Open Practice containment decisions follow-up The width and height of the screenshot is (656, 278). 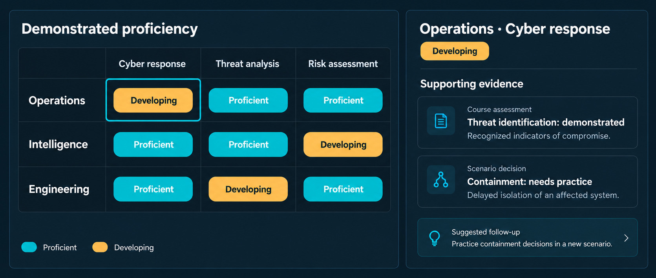click(x=528, y=238)
